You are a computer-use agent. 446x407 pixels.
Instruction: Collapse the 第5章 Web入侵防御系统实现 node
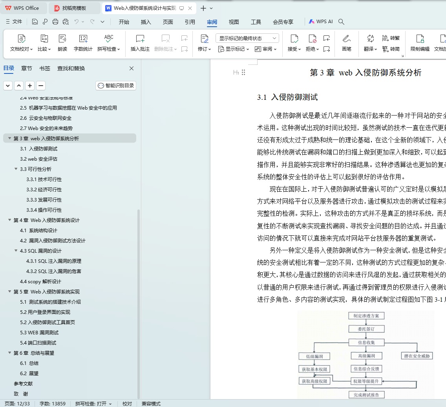(x=10, y=291)
